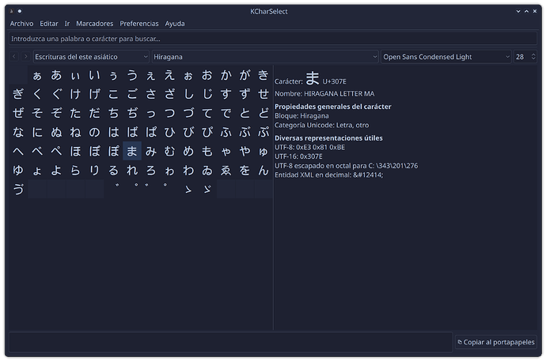Open the Preferencias menu

coord(139,24)
